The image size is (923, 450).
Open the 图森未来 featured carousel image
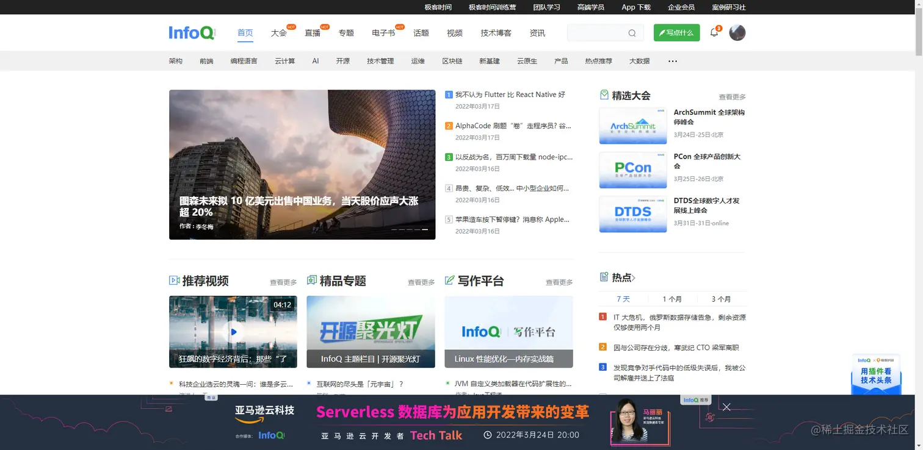click(x=302, y=165)
